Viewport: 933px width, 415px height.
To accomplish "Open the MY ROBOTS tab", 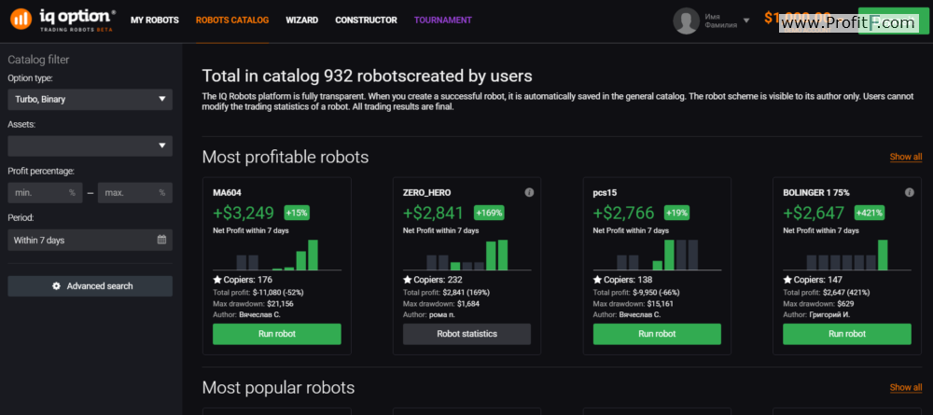I will [155, 21].
